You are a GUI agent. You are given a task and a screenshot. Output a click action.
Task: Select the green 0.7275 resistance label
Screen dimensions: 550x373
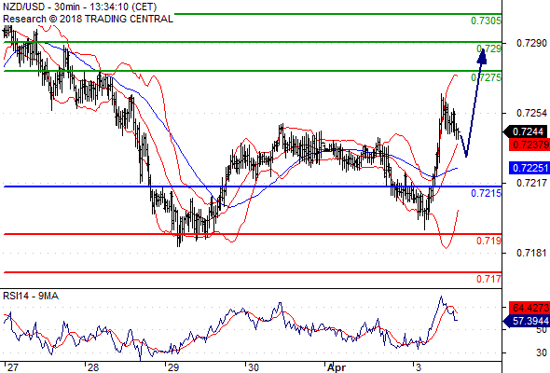pos(486,77)
